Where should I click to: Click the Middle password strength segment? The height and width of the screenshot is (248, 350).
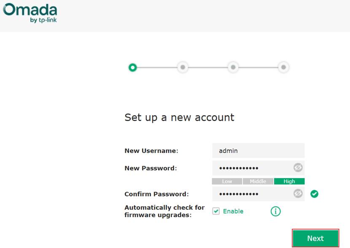point(258,181)
